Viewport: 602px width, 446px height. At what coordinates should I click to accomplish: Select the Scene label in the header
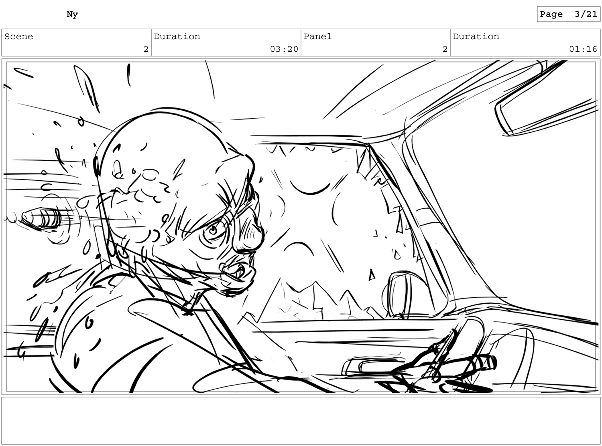[19, 36]
